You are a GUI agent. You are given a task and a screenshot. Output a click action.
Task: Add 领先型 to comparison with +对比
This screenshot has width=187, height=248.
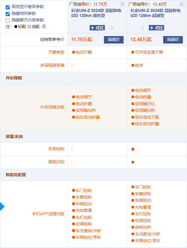pyautogui.click(x=97, y=28)
